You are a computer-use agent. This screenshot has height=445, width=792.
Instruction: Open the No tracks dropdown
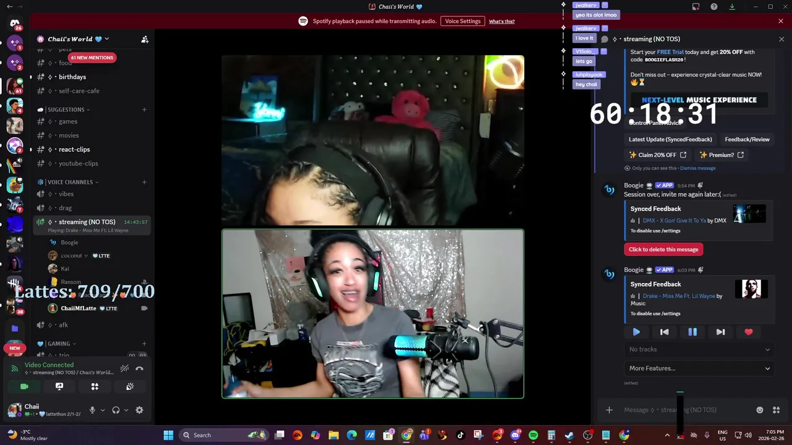[699, 349]
